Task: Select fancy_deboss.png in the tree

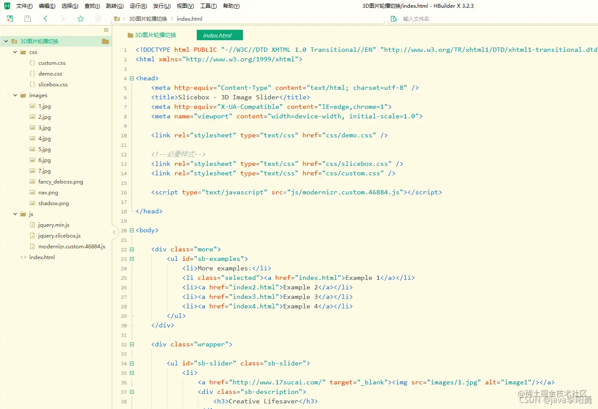Action: [x=60, y=181]
